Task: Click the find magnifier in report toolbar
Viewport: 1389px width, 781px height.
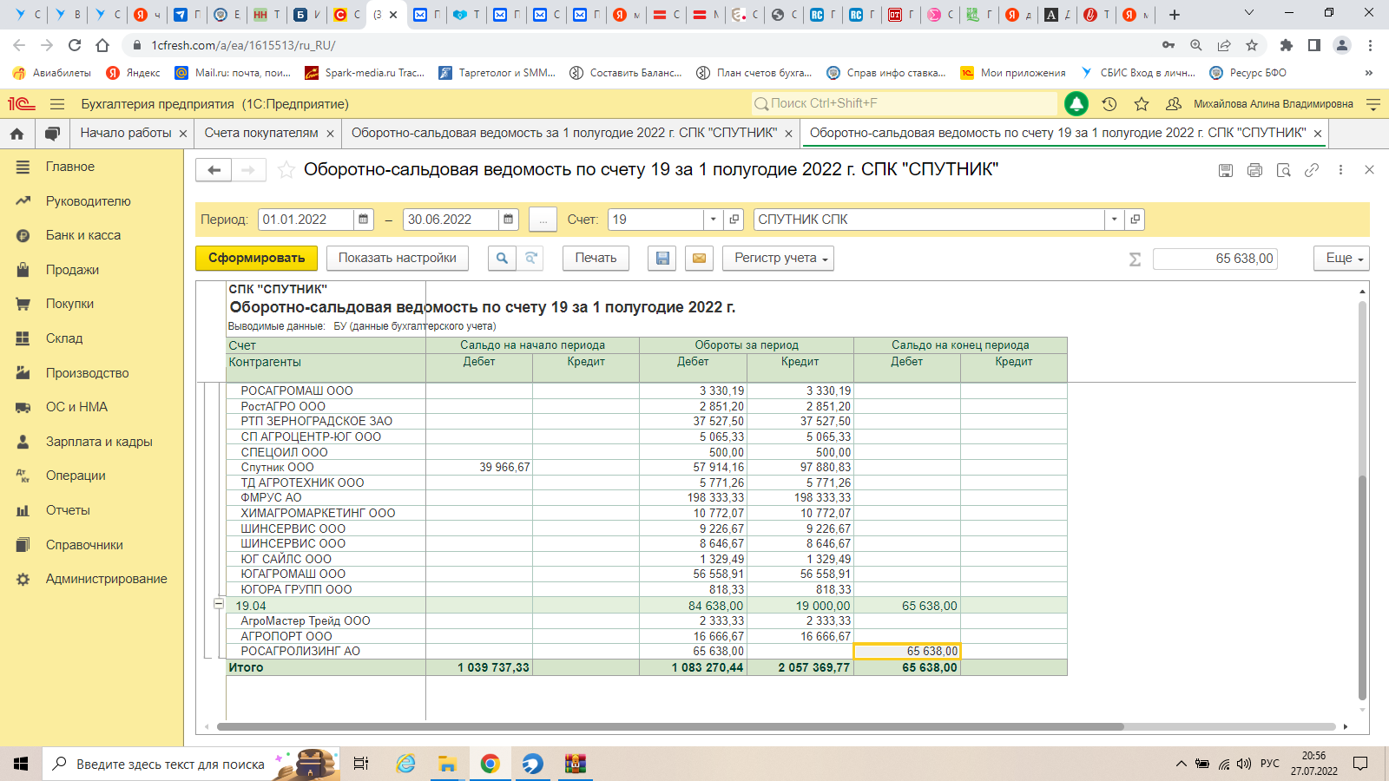Action: point(502,258)
